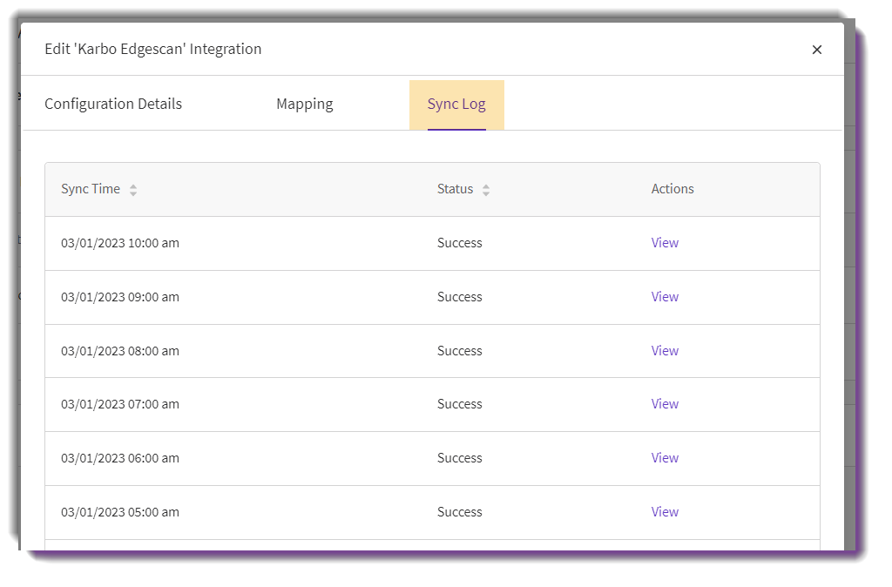
Task: Open the Mapping tab
Action: tap(305, 105)
